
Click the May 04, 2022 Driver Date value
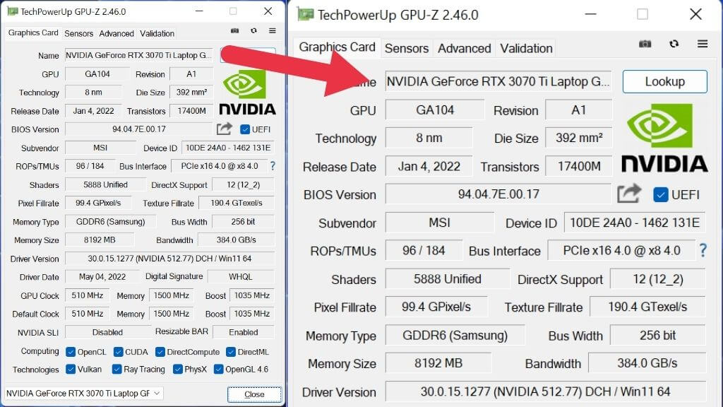tap(102, 277)
